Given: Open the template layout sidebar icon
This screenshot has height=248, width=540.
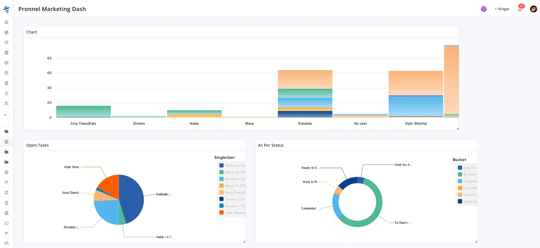Looking at the screenshot, I should [x=6, y=83].
